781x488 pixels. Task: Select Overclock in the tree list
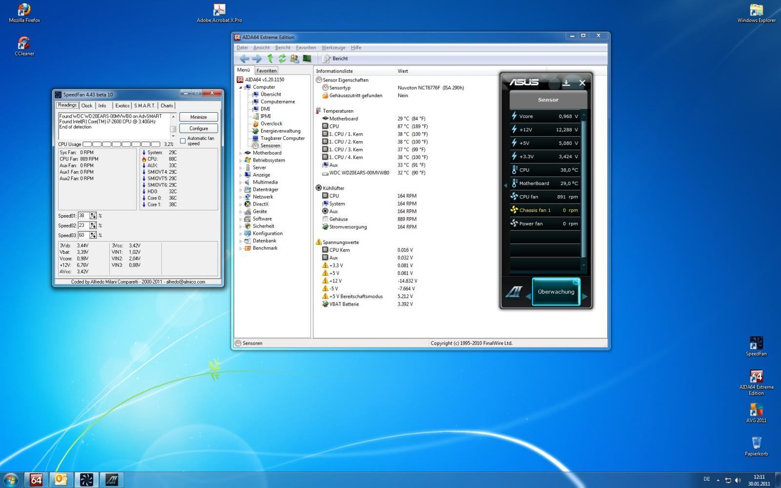coord(271,123)
